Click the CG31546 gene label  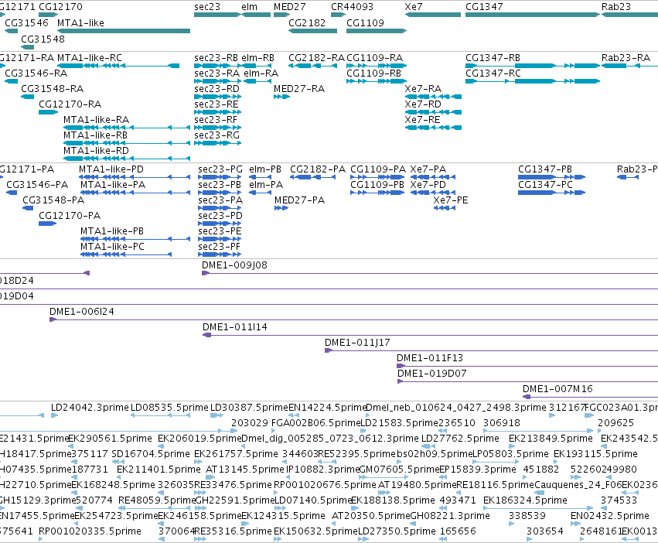click(x=26, y=22)
